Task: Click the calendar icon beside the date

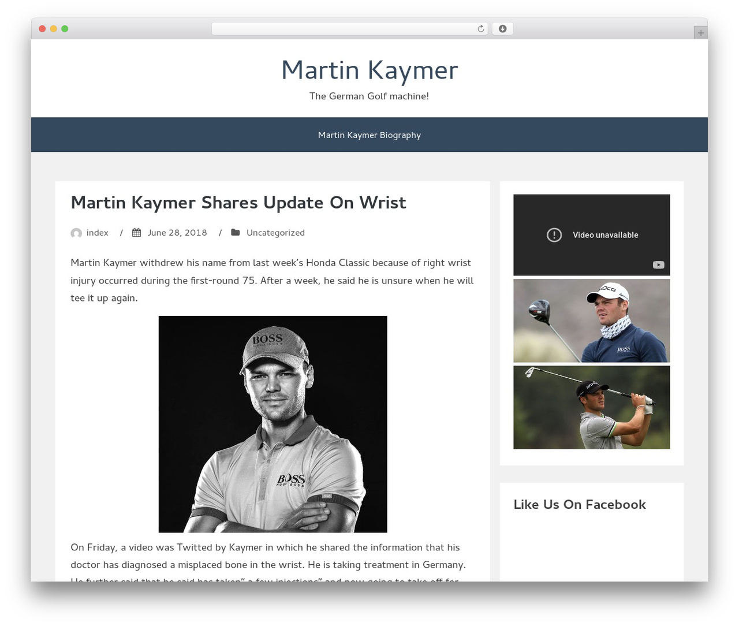Action: 137,233
